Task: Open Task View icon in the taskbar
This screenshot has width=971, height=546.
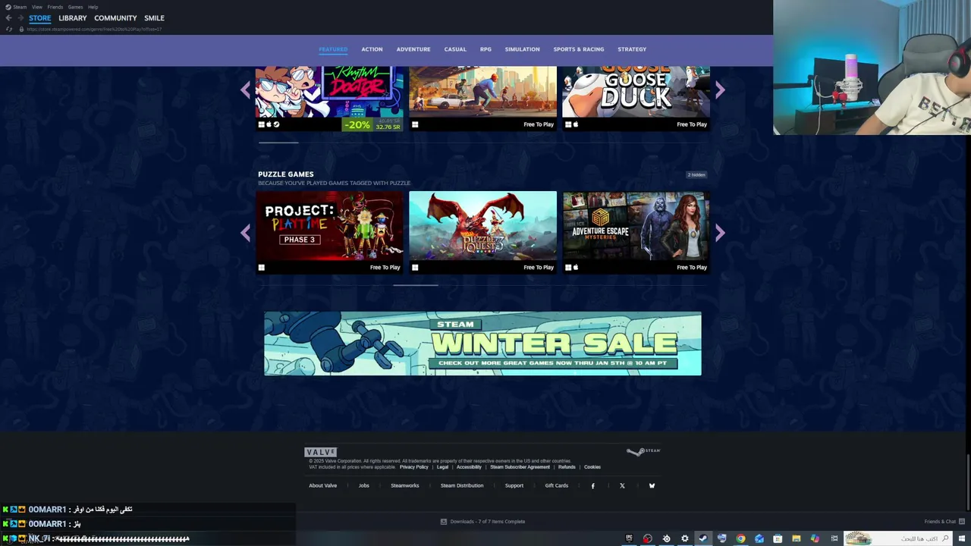Action: 833,538
